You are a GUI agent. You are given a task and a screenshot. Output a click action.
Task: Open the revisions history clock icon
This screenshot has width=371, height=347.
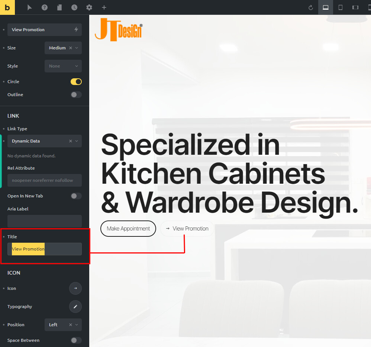[74, 7]
